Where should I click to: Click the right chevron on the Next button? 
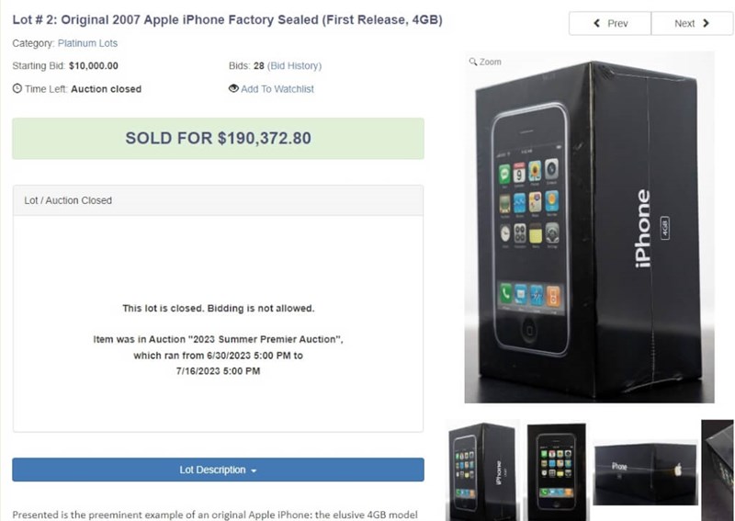[x=706, y=23]
